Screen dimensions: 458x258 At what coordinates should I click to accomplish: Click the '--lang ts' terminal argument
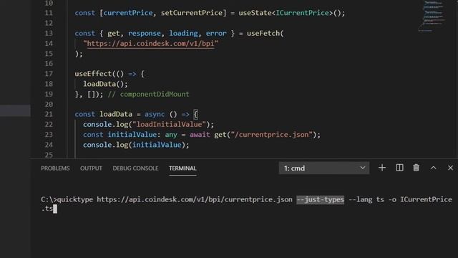click(x=366, y=199)
